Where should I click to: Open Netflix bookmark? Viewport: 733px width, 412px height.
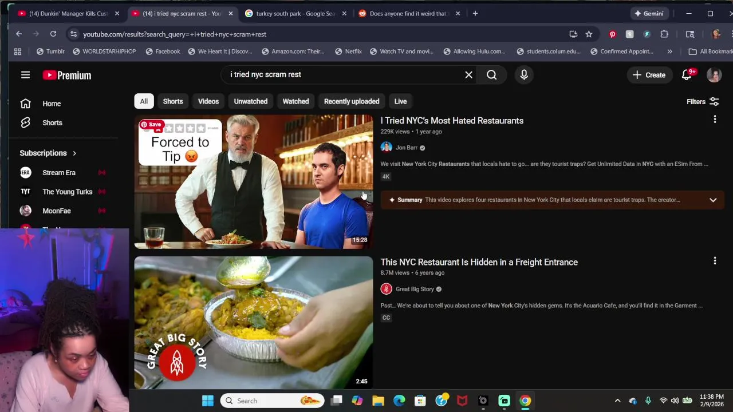coord(348,51)
